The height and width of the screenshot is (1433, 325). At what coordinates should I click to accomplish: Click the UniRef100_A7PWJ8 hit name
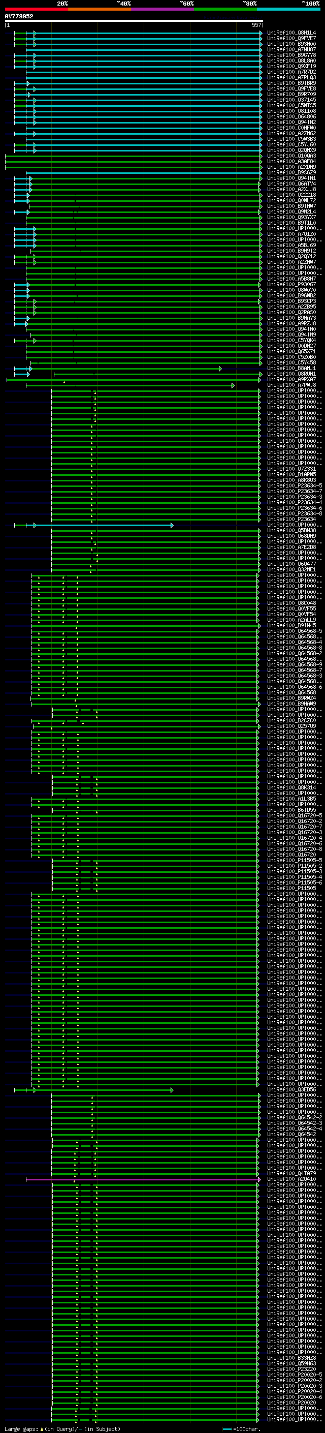pyautogui.click(x=291, y=385)
